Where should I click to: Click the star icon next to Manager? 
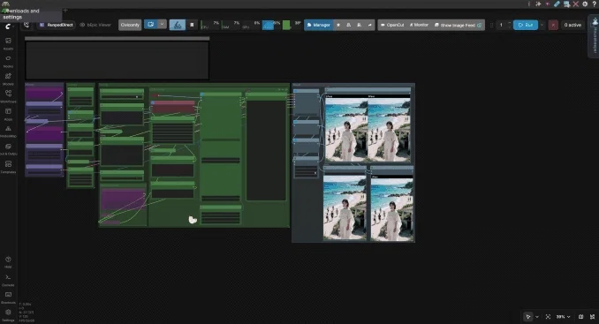[x=338, y=25]
